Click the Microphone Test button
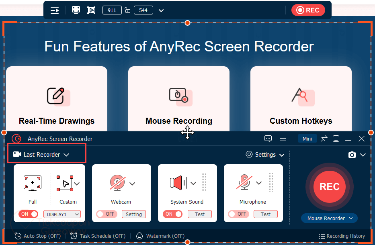The height and width of the screenshot is (245, 375). (x=265, y=214)
